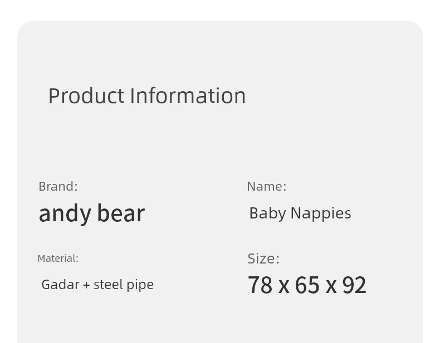Click the Product Information heading
440x343 pixels.
click(x=147, y=96)
